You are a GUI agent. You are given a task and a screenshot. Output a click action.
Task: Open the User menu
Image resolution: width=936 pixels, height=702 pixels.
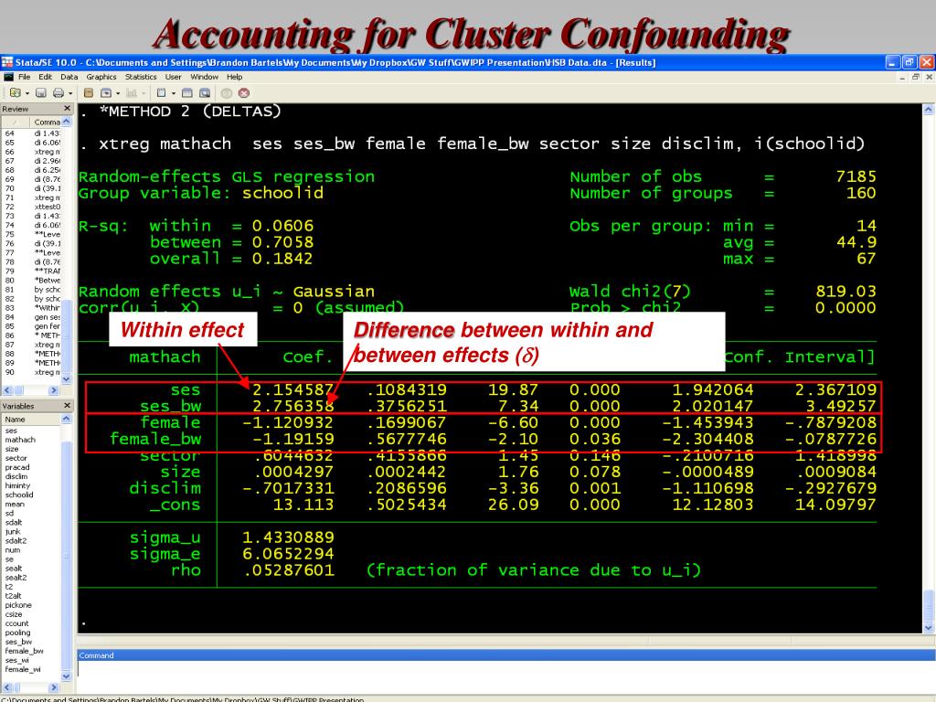tap(174, 77)
